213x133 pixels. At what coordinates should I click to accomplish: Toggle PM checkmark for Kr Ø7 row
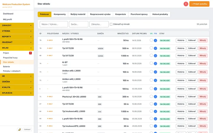(155, 64)
